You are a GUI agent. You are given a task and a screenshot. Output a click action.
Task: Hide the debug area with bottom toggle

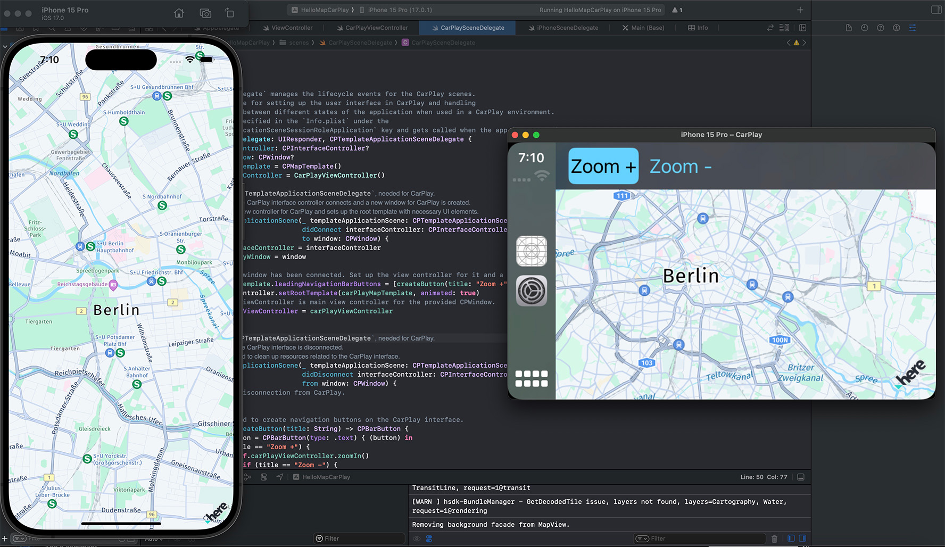[801, 477]
